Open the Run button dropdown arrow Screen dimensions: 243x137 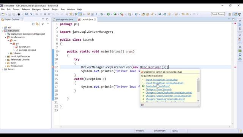111,14
